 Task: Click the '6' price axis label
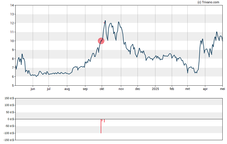coord(13,77)
